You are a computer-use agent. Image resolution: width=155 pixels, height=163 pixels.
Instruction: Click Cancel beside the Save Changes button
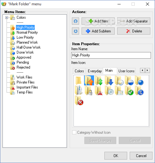click(x=135, y=141)
